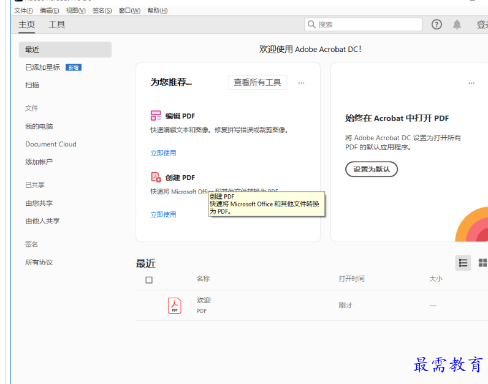
Task: Open the 编辑(E) menu
Action: 50,10
